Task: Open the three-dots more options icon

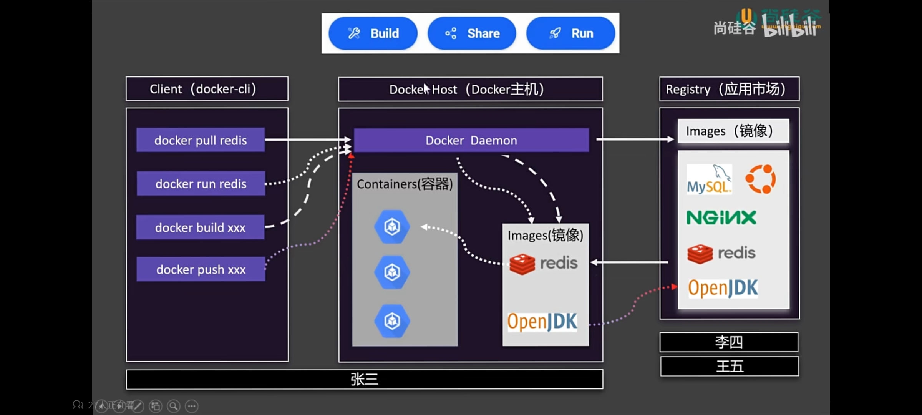Action: click(x=192, y=406)
